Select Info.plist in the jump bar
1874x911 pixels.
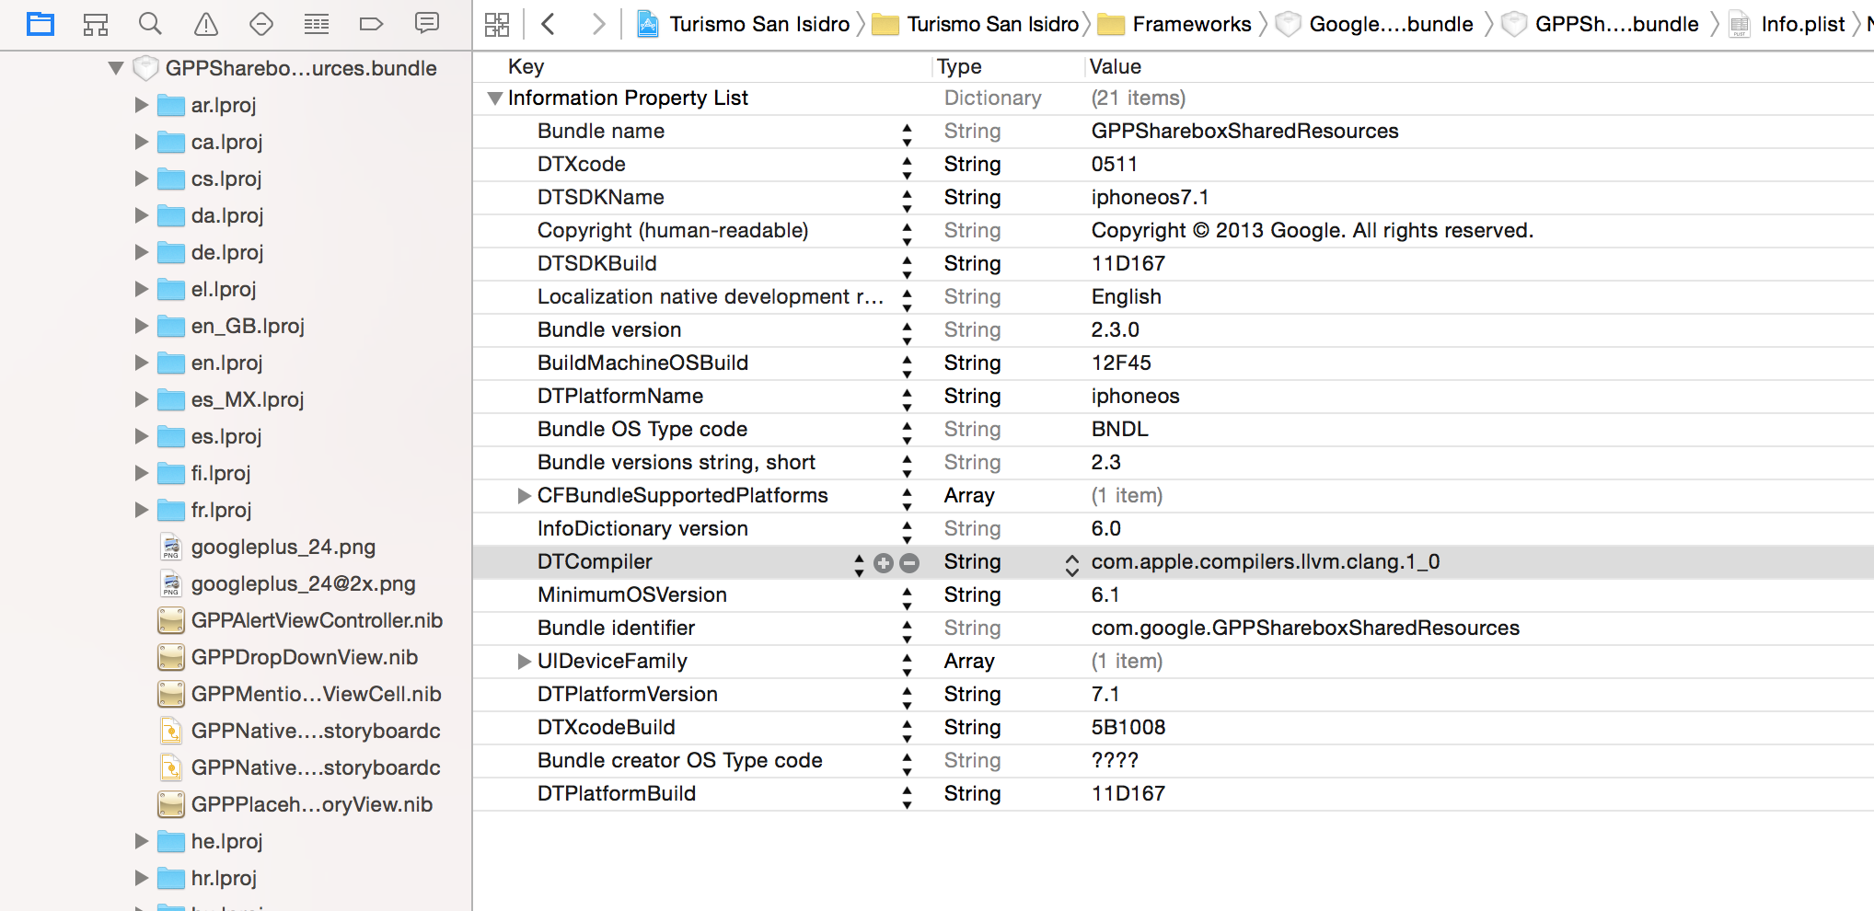(1802, 24)
